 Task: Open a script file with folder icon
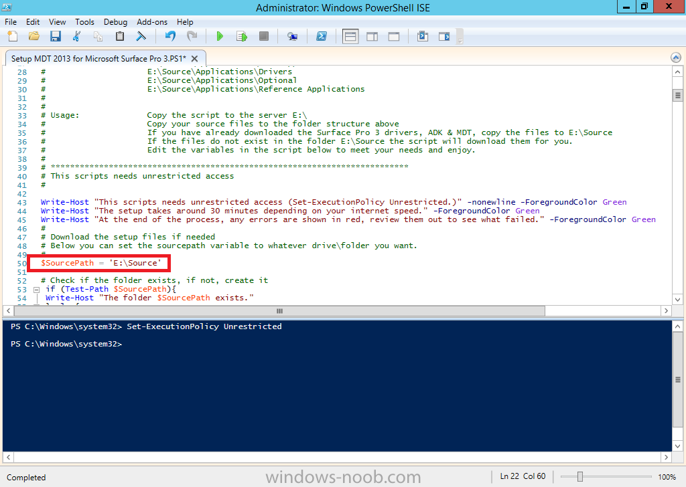click(x=33, y=36)
